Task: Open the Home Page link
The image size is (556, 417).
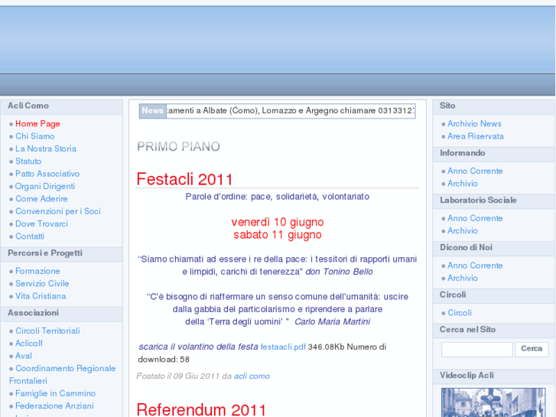Action: (x=37, y=124)
